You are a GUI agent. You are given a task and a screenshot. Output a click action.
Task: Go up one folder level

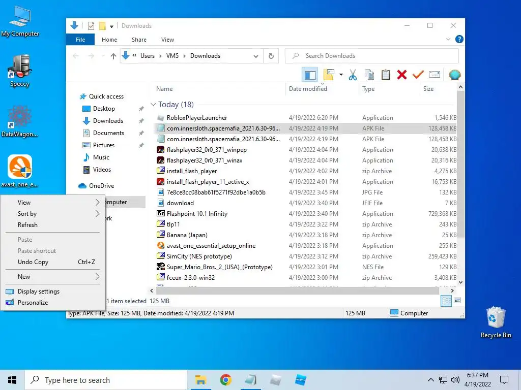point(113,56)
